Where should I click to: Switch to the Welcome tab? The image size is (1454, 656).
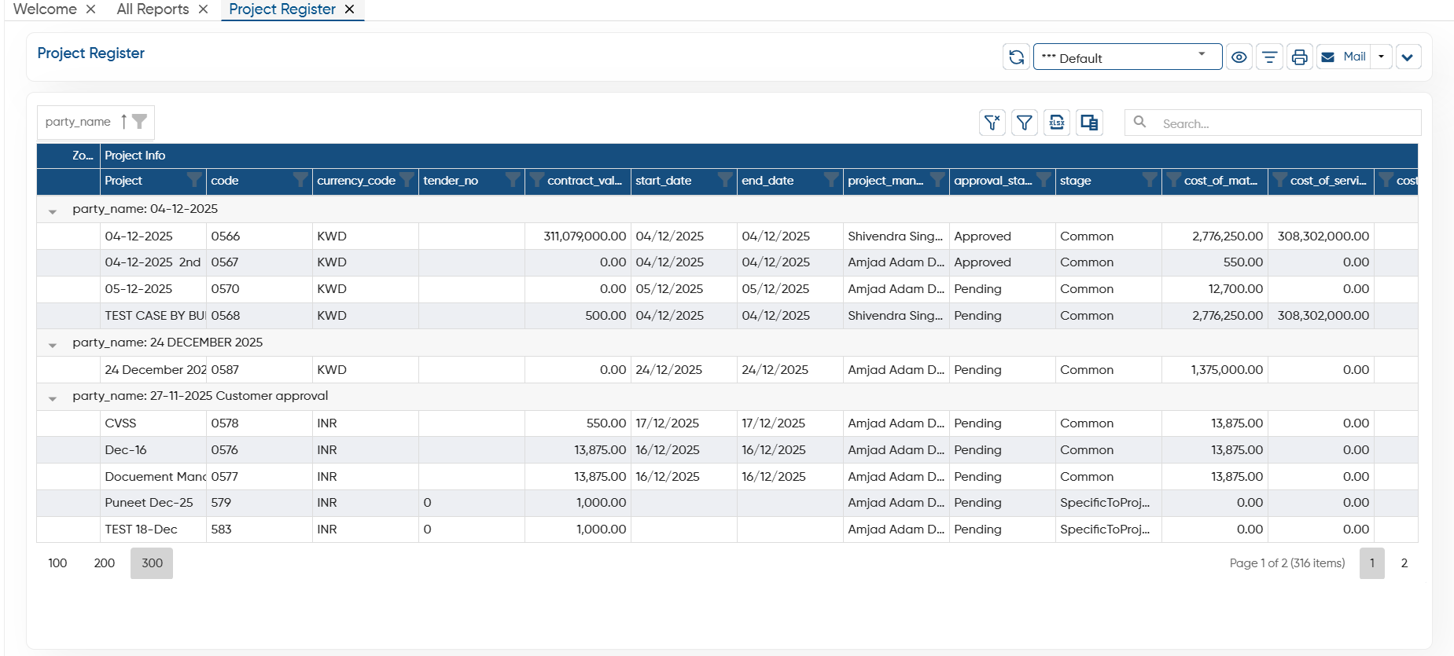tap(45, 9)
